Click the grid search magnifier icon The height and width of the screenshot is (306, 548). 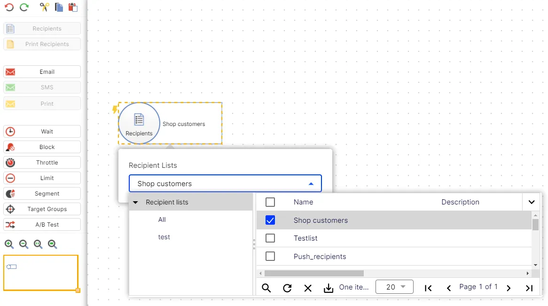266,288
